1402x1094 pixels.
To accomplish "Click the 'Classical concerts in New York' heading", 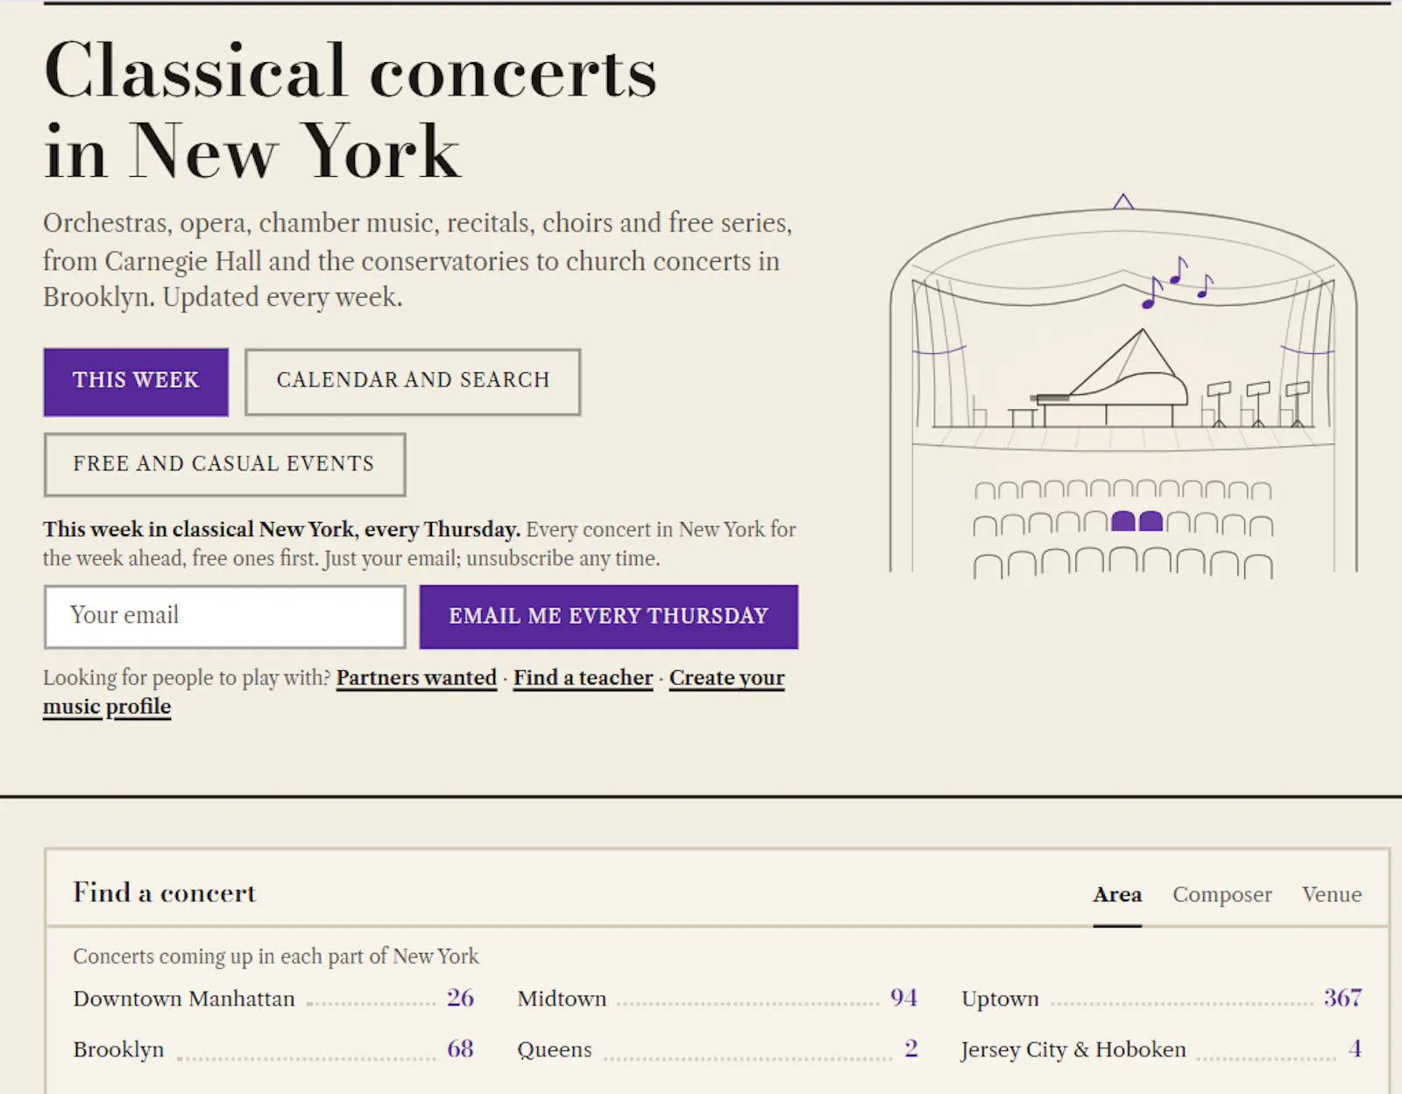I will point(350,110).
